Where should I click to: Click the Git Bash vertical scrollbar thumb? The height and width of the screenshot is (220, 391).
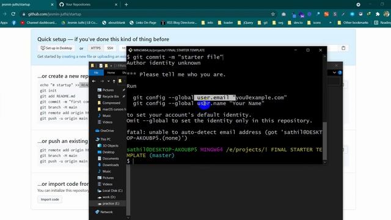pyautogui.click(x=324, y=141)
